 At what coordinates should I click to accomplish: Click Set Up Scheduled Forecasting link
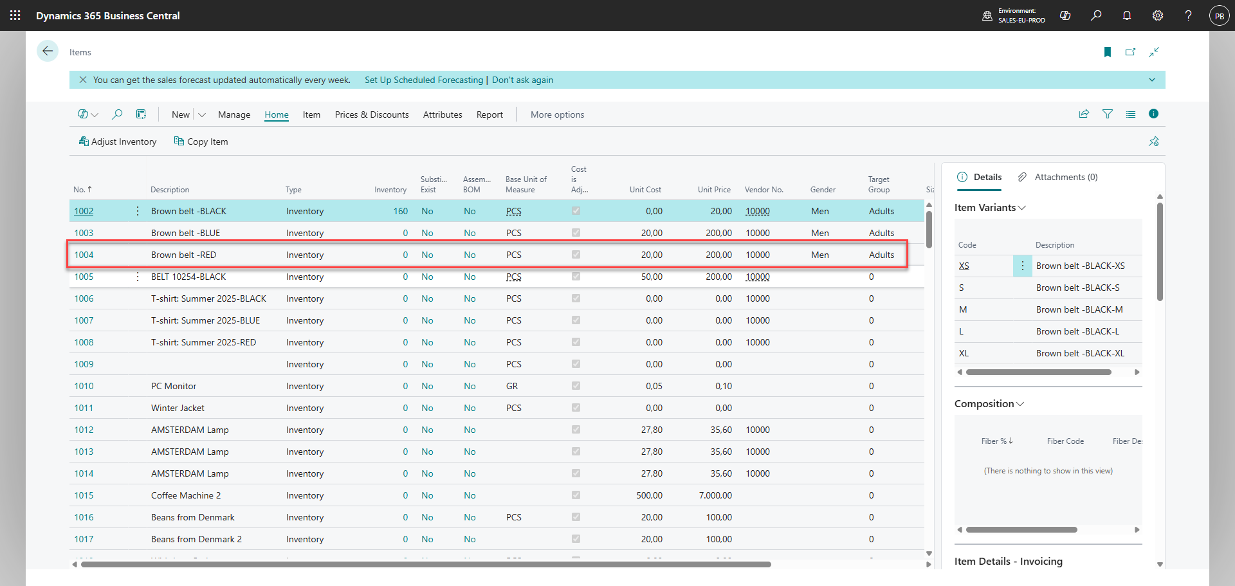point(424,80)
